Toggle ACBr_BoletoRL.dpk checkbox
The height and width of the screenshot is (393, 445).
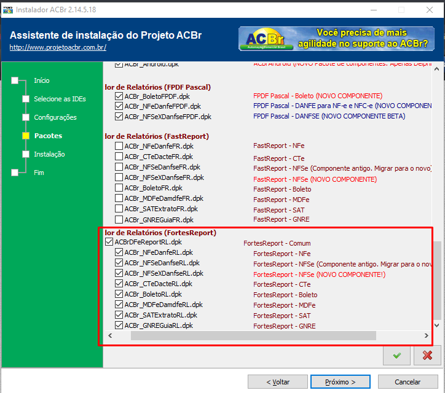(x=119, y=294)
